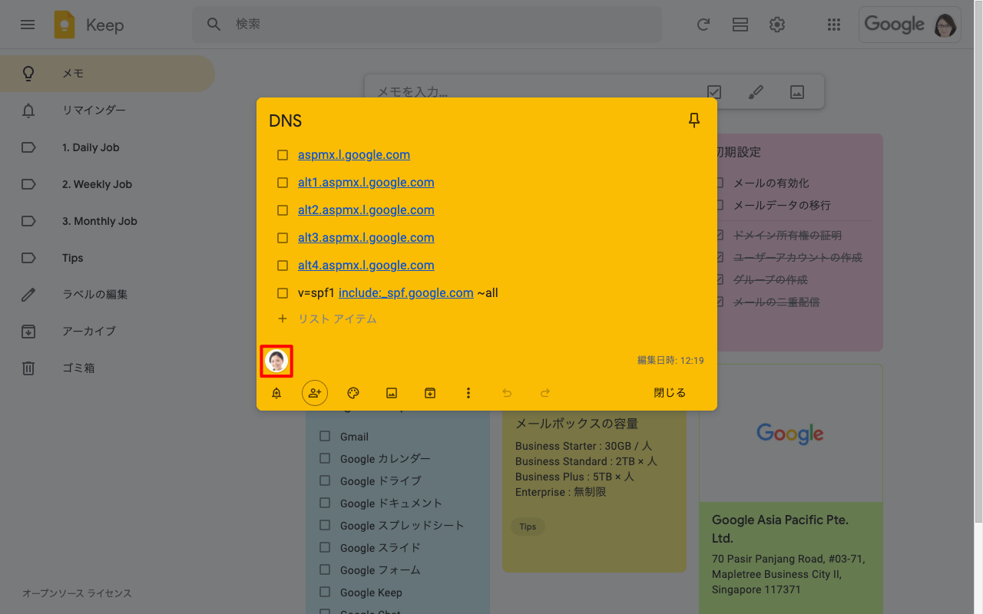Image resolution: width=983 pixels, height=614 pixels.
Task: Open ラベルの編集 in sidebar
Action: tap(108, 295)
